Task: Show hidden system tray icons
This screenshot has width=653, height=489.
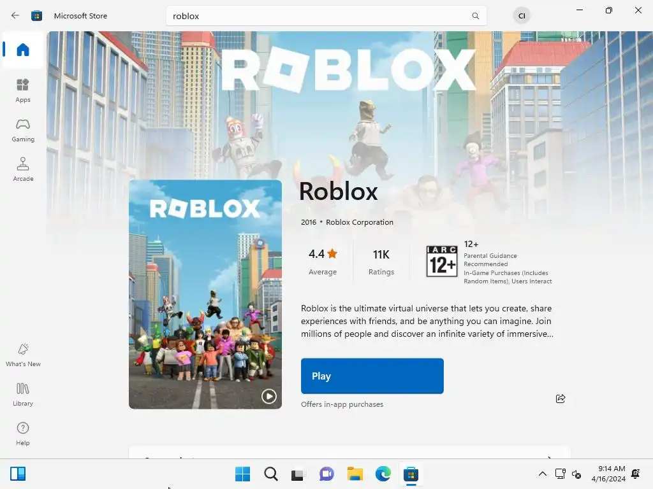Action: tap(542, 474)
